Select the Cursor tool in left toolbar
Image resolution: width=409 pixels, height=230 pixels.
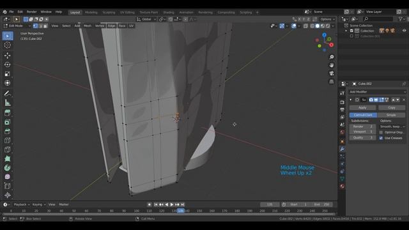click(x=7, y=45)
